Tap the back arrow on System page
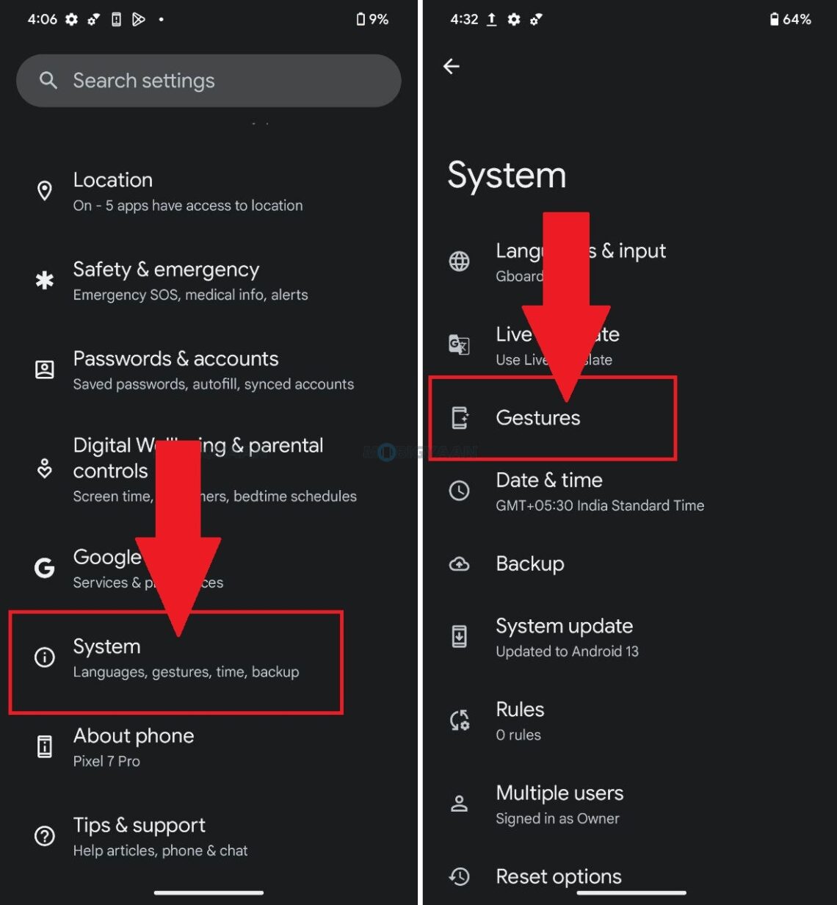 (452, 67)
